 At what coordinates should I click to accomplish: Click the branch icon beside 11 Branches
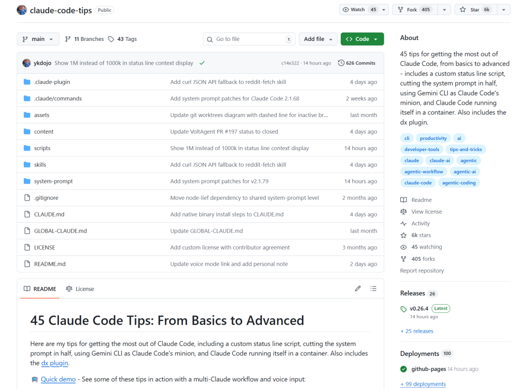(68, 39)
